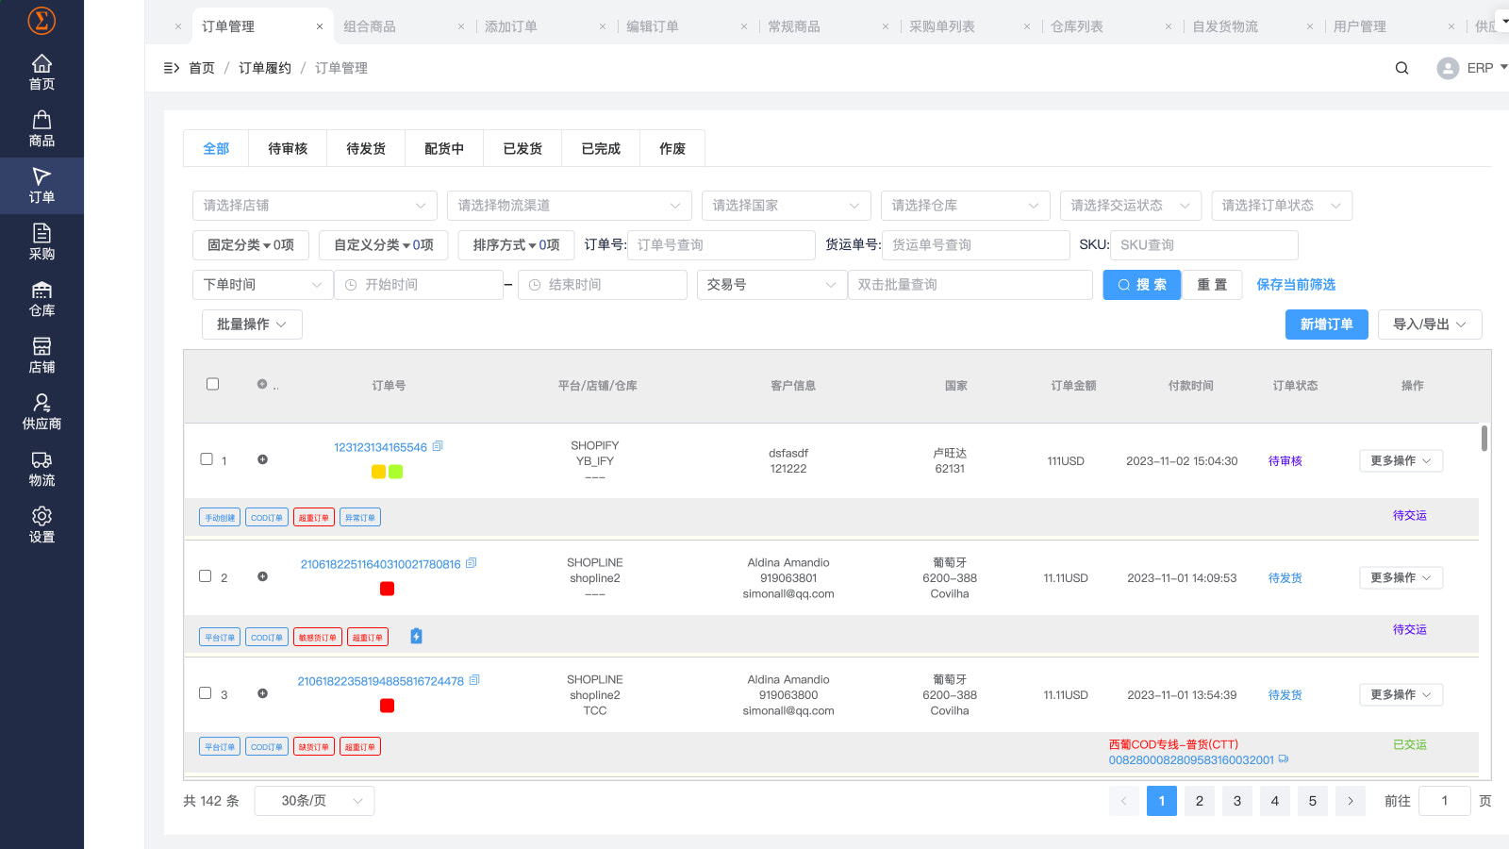Click the ERP user avatar icon

pyautogui.click(x=1448, y=68)
